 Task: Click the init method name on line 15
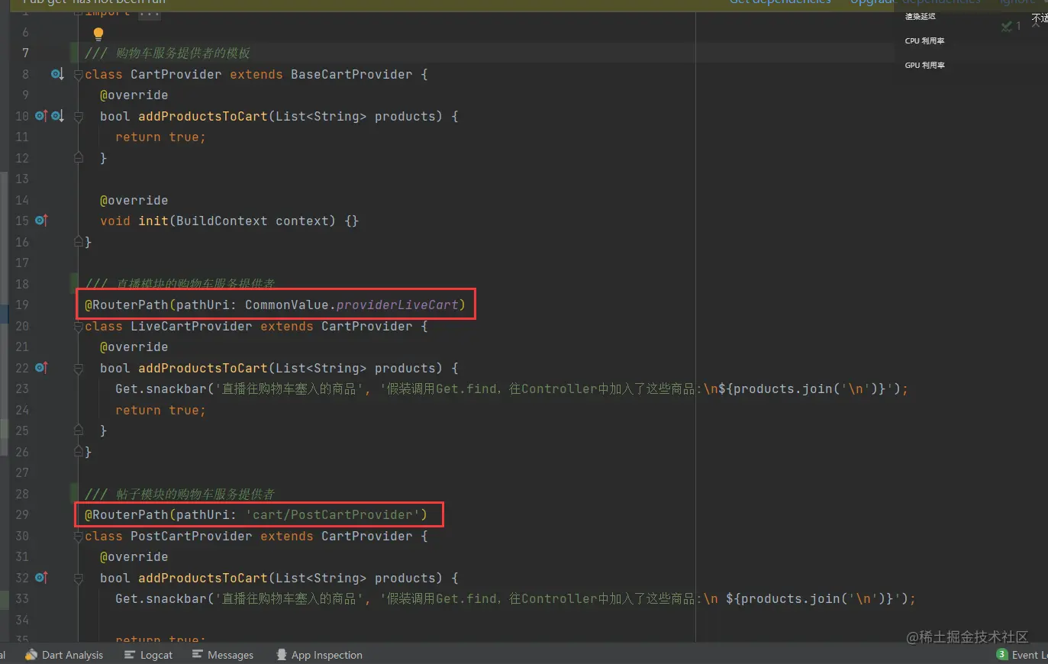pos(153,221)
